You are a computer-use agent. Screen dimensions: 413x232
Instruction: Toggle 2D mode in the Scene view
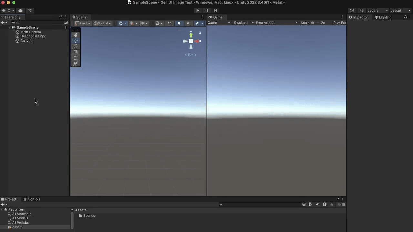(x=169, y=23)
